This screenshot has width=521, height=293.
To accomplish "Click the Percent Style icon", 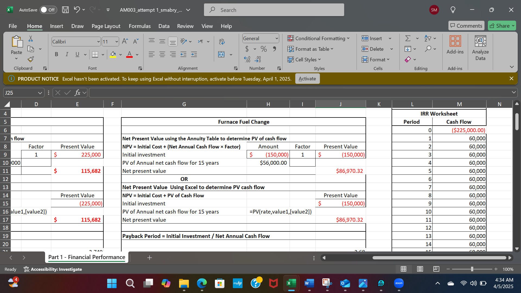I will pos(263,49).
